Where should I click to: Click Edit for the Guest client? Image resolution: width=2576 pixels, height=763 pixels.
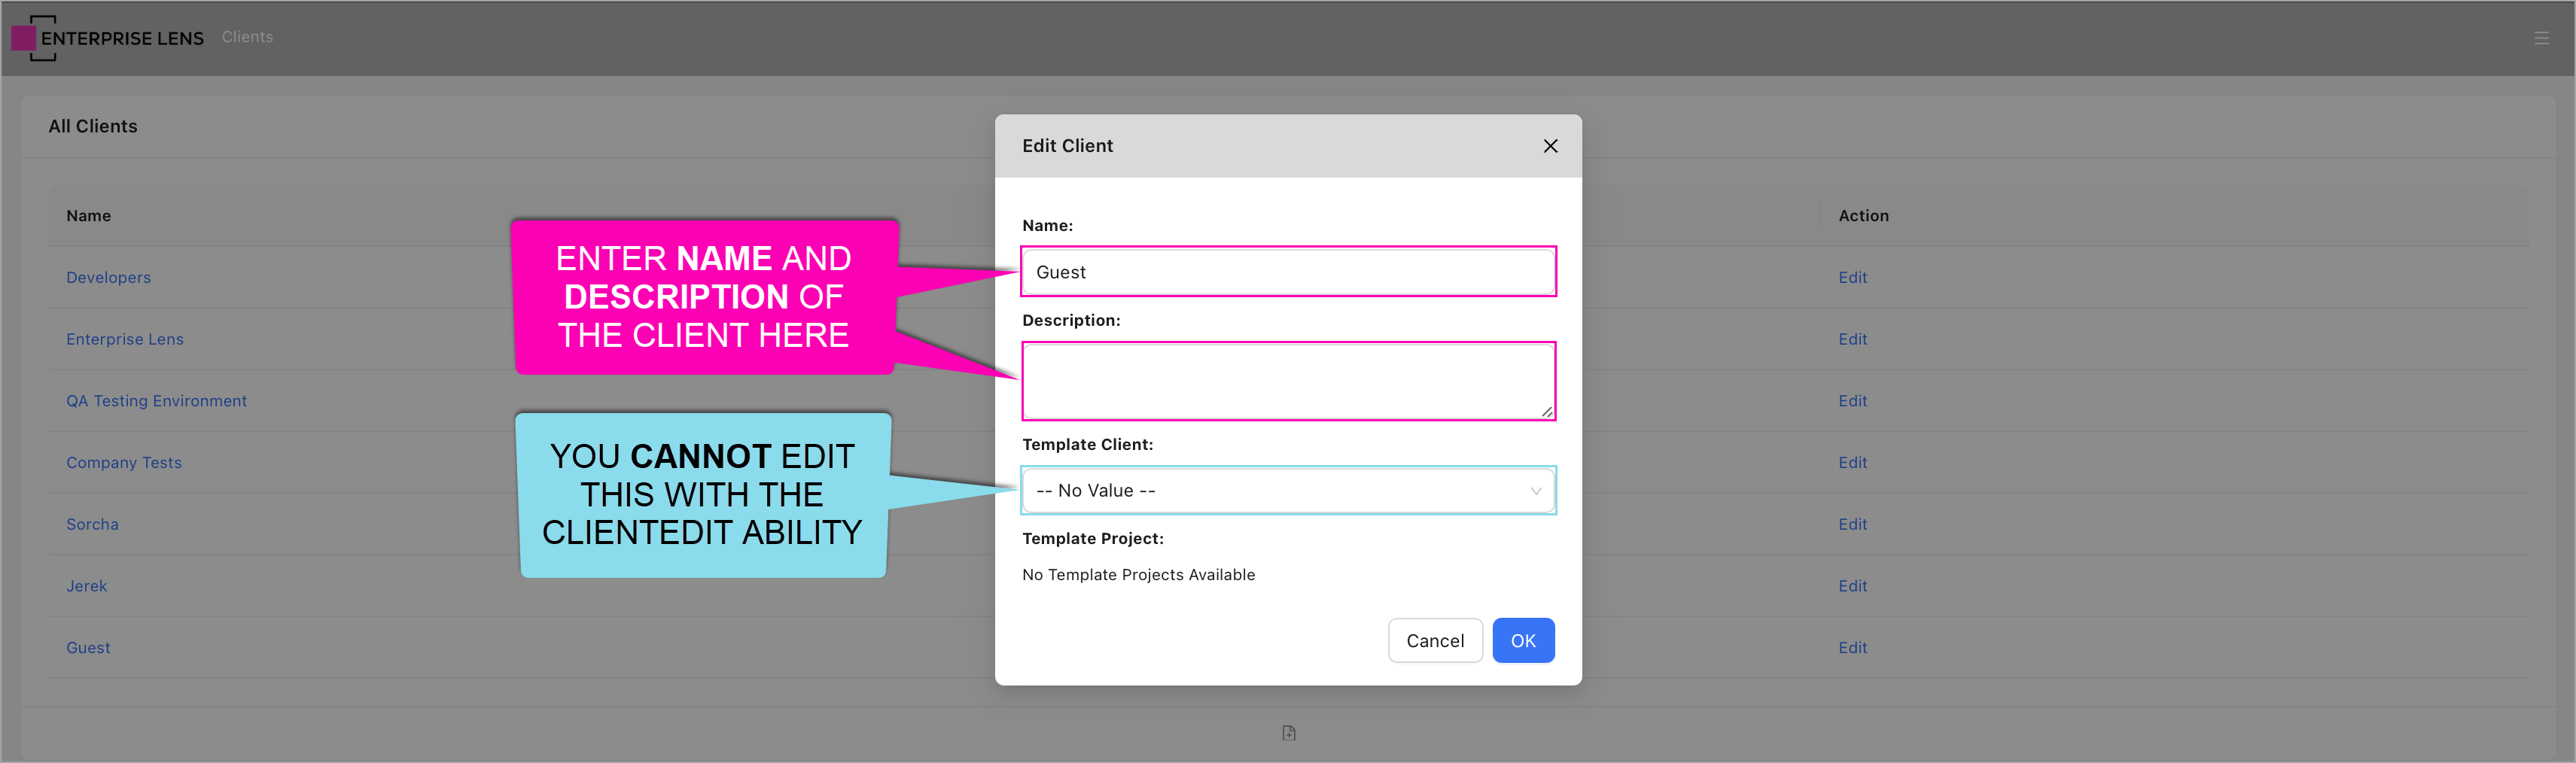click(x=1852, y=648)
